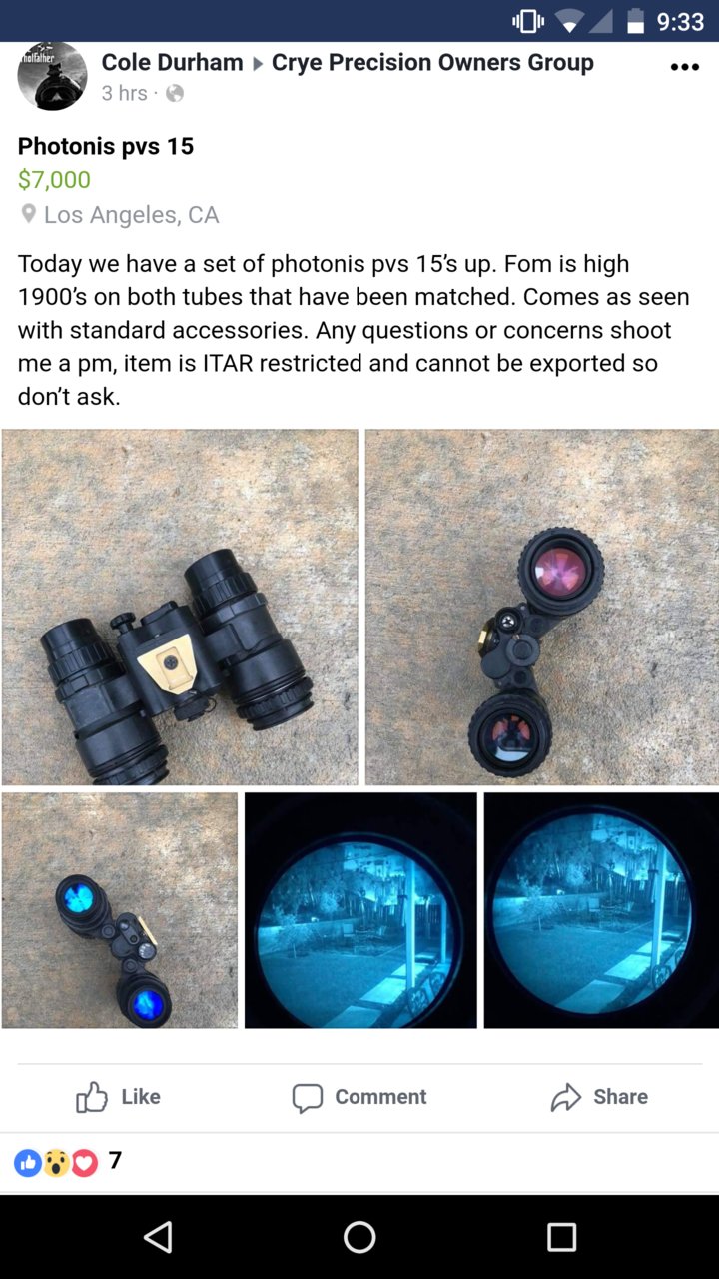Tap Cole Durham's profile picture

coord(52,76)
